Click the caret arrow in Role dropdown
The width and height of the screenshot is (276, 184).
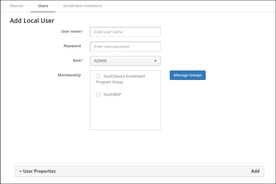[155, 61]
